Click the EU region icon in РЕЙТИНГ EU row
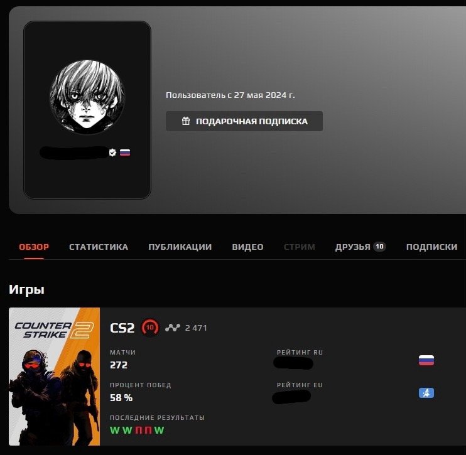466x455 pixels. click(426, 393)
